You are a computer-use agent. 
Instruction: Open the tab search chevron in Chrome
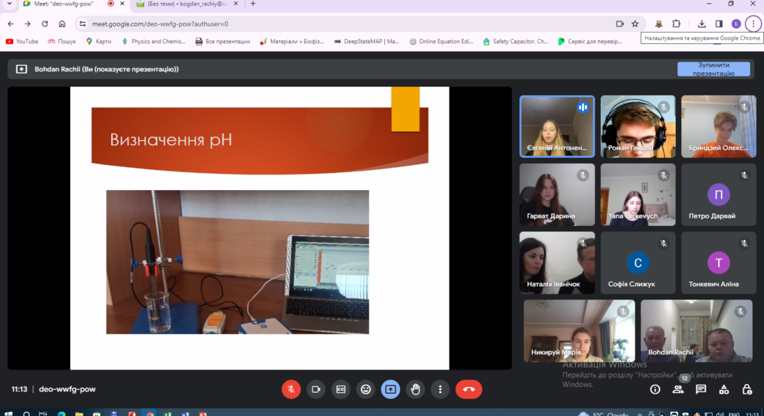point(9,4)
